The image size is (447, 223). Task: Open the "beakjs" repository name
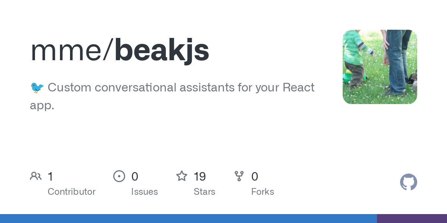tap(162, 51)
